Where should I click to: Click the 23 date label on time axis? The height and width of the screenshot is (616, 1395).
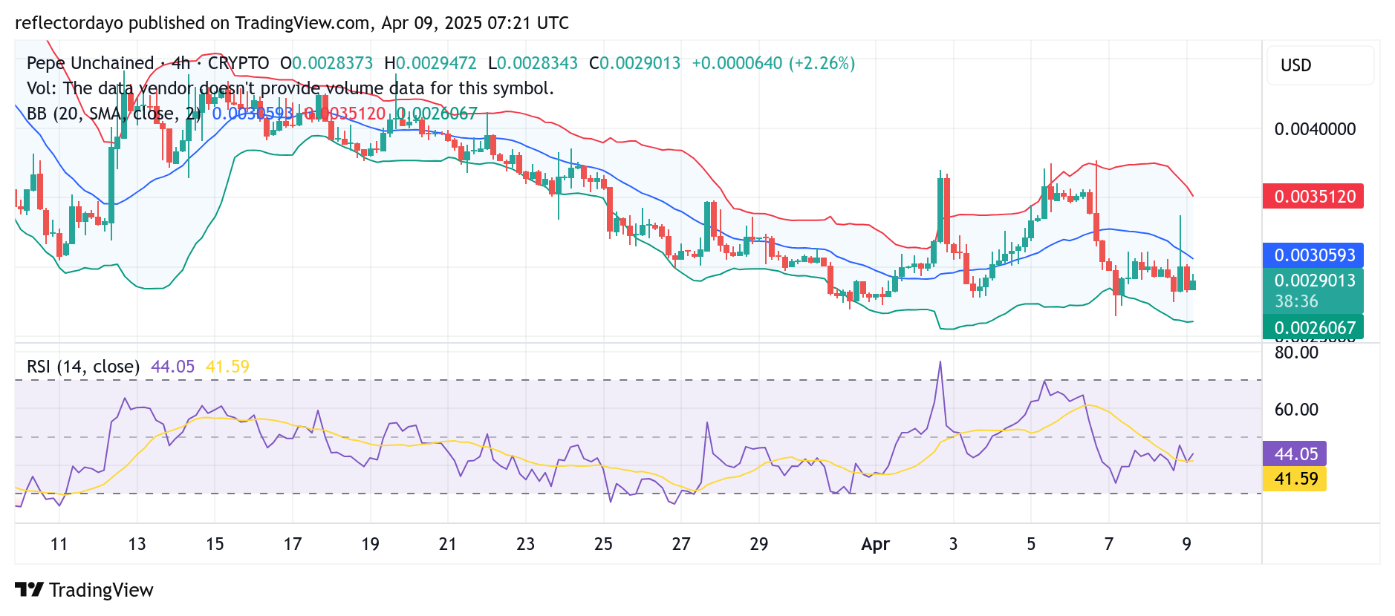(526, 544)
